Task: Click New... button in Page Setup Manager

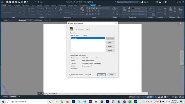Action: pos(110,42)
